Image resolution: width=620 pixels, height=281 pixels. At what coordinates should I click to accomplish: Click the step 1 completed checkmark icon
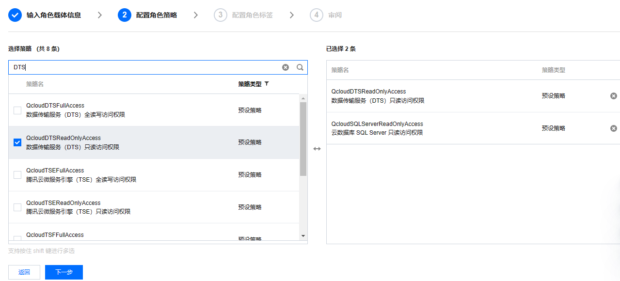tap(15, 15)
